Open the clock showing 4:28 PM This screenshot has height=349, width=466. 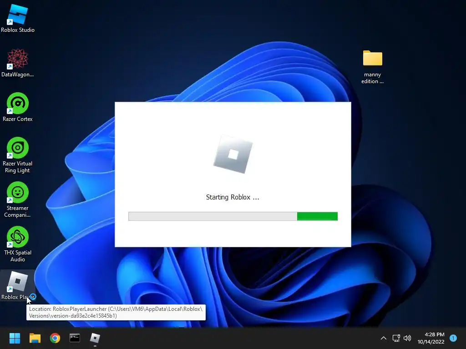431,338
